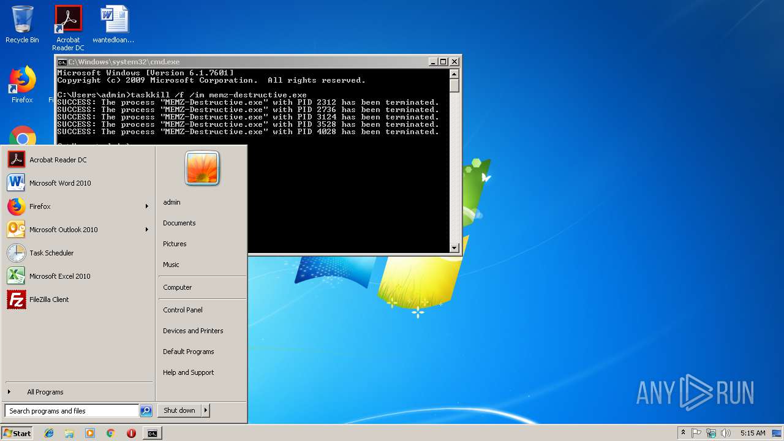Launch Task Scheduler from Start menu

pos(78,253)
